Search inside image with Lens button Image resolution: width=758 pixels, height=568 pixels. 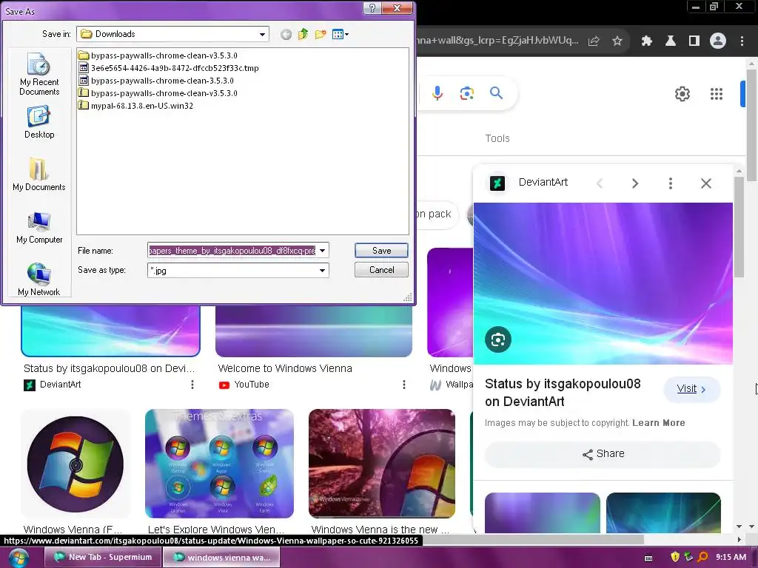[498, 339]
